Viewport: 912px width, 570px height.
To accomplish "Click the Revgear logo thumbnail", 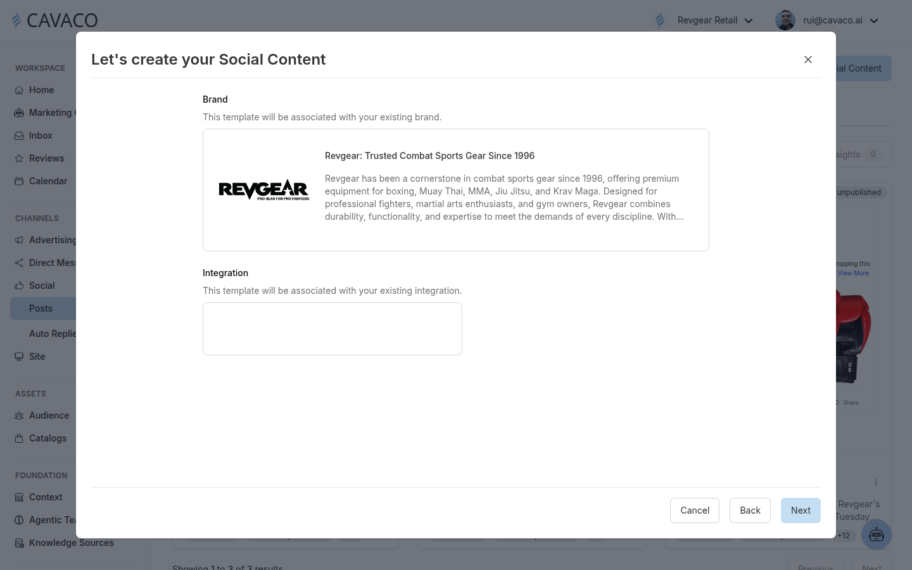I will pos(264,189).
